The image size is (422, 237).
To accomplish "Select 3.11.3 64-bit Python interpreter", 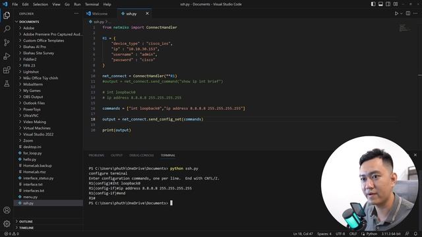I will 391,234.
